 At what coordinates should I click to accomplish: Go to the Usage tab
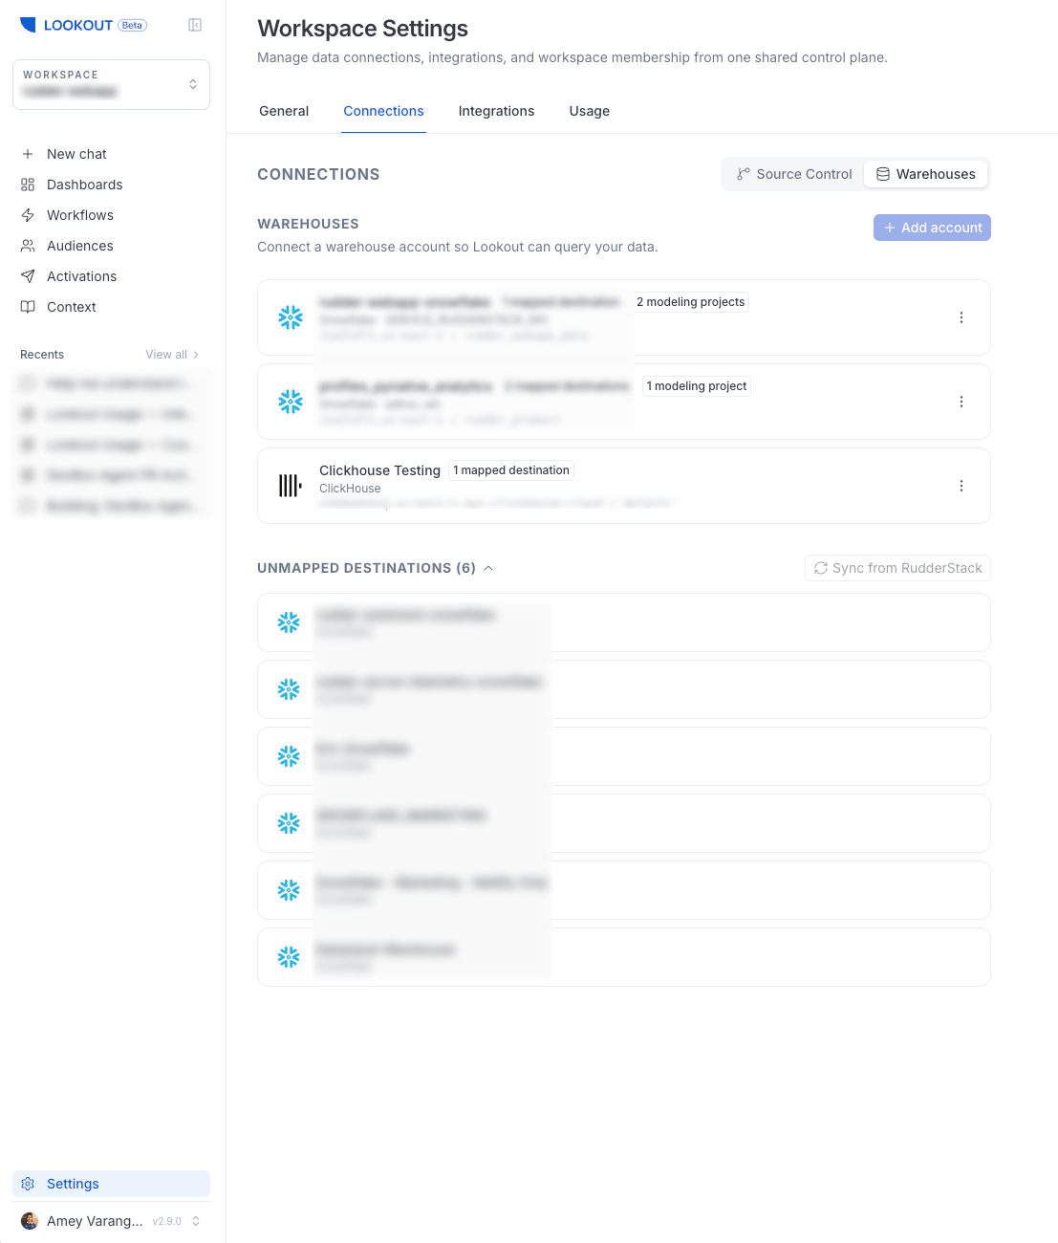pos(590,111)
